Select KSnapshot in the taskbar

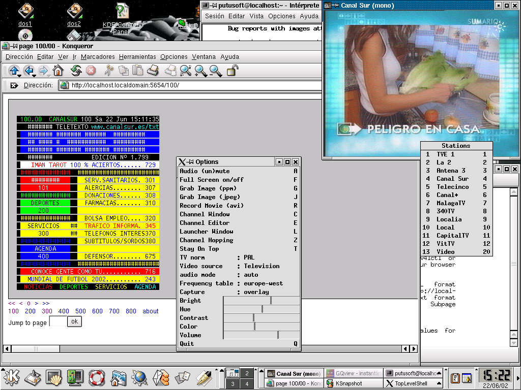(x=353, y=383)
